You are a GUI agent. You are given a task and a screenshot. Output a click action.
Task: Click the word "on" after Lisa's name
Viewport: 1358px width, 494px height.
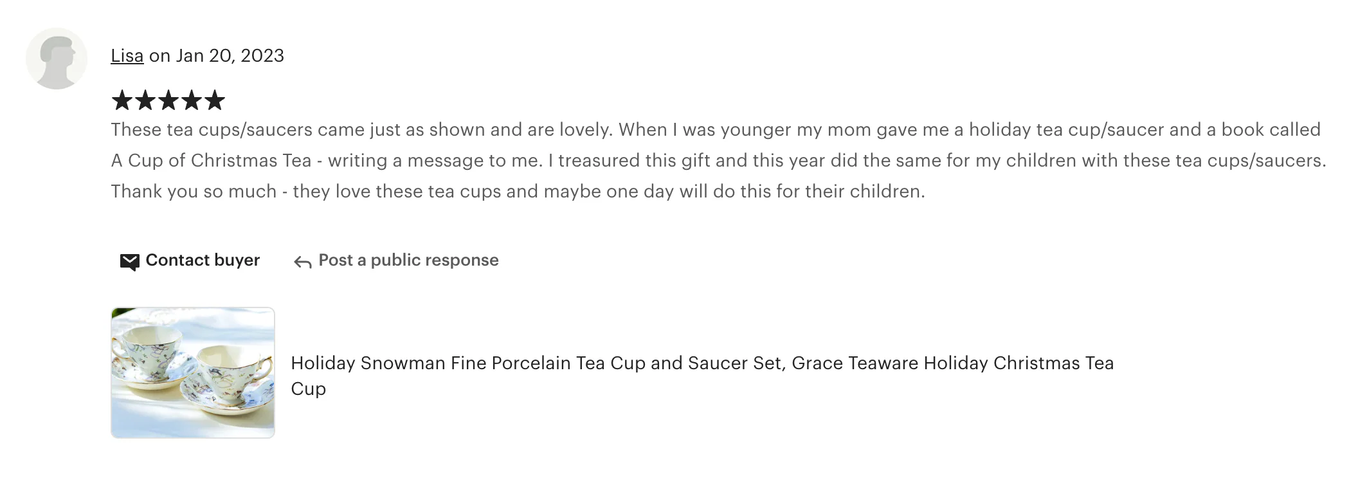[159, 56]
